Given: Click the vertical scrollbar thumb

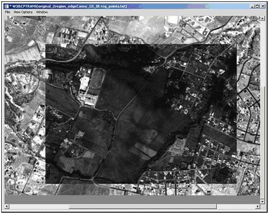Looking at the screenshot, I should (262, 142).
